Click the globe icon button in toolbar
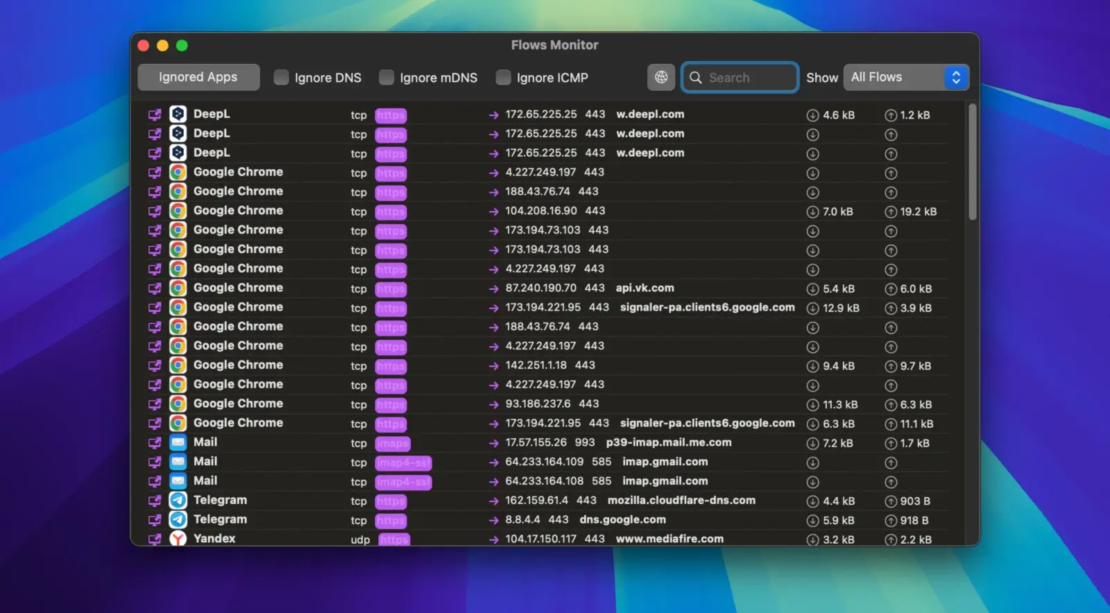 pyautogui.click(x=660, y=78)
